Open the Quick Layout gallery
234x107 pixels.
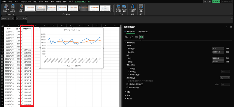(13, 8)
